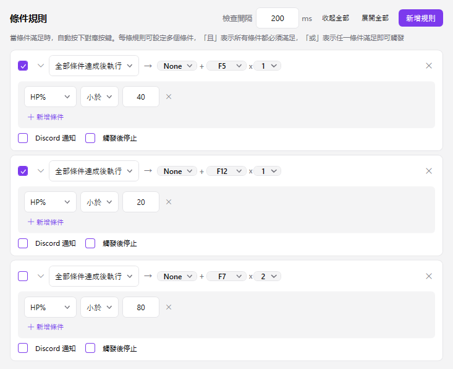This screenshot has height=369, width=453.
Task: Open repeat count dropdown in F12 rule
Action: (x=268, y=171)
